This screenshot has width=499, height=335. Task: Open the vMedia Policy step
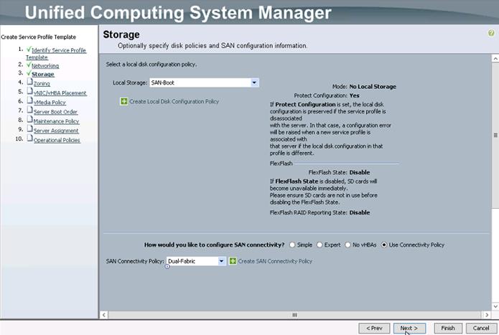(50, 103)
